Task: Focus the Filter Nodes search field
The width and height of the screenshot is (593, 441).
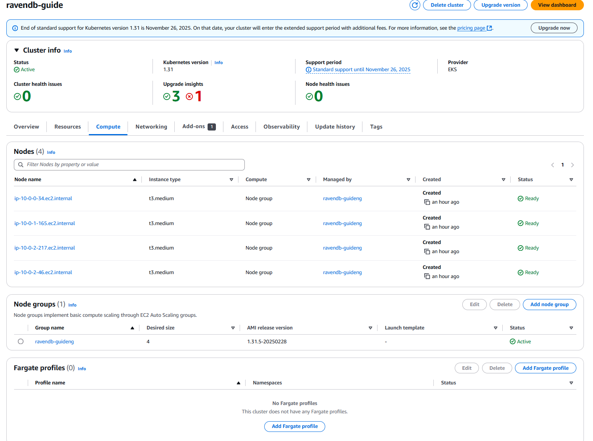Action: click(129, 165)
